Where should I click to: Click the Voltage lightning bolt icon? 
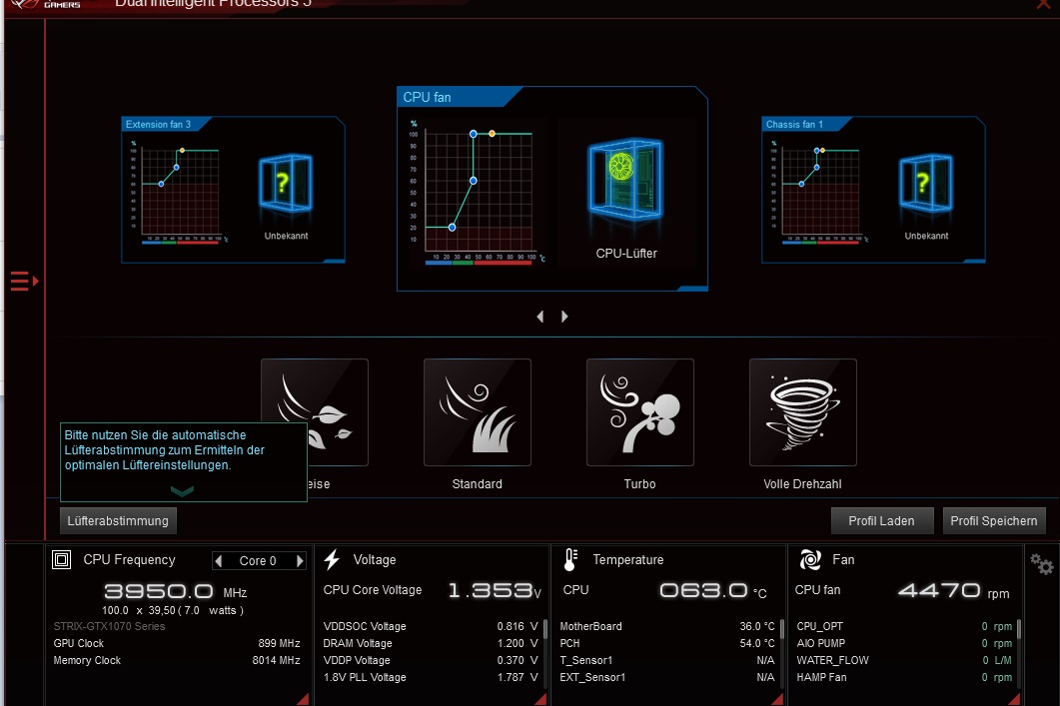332,559
